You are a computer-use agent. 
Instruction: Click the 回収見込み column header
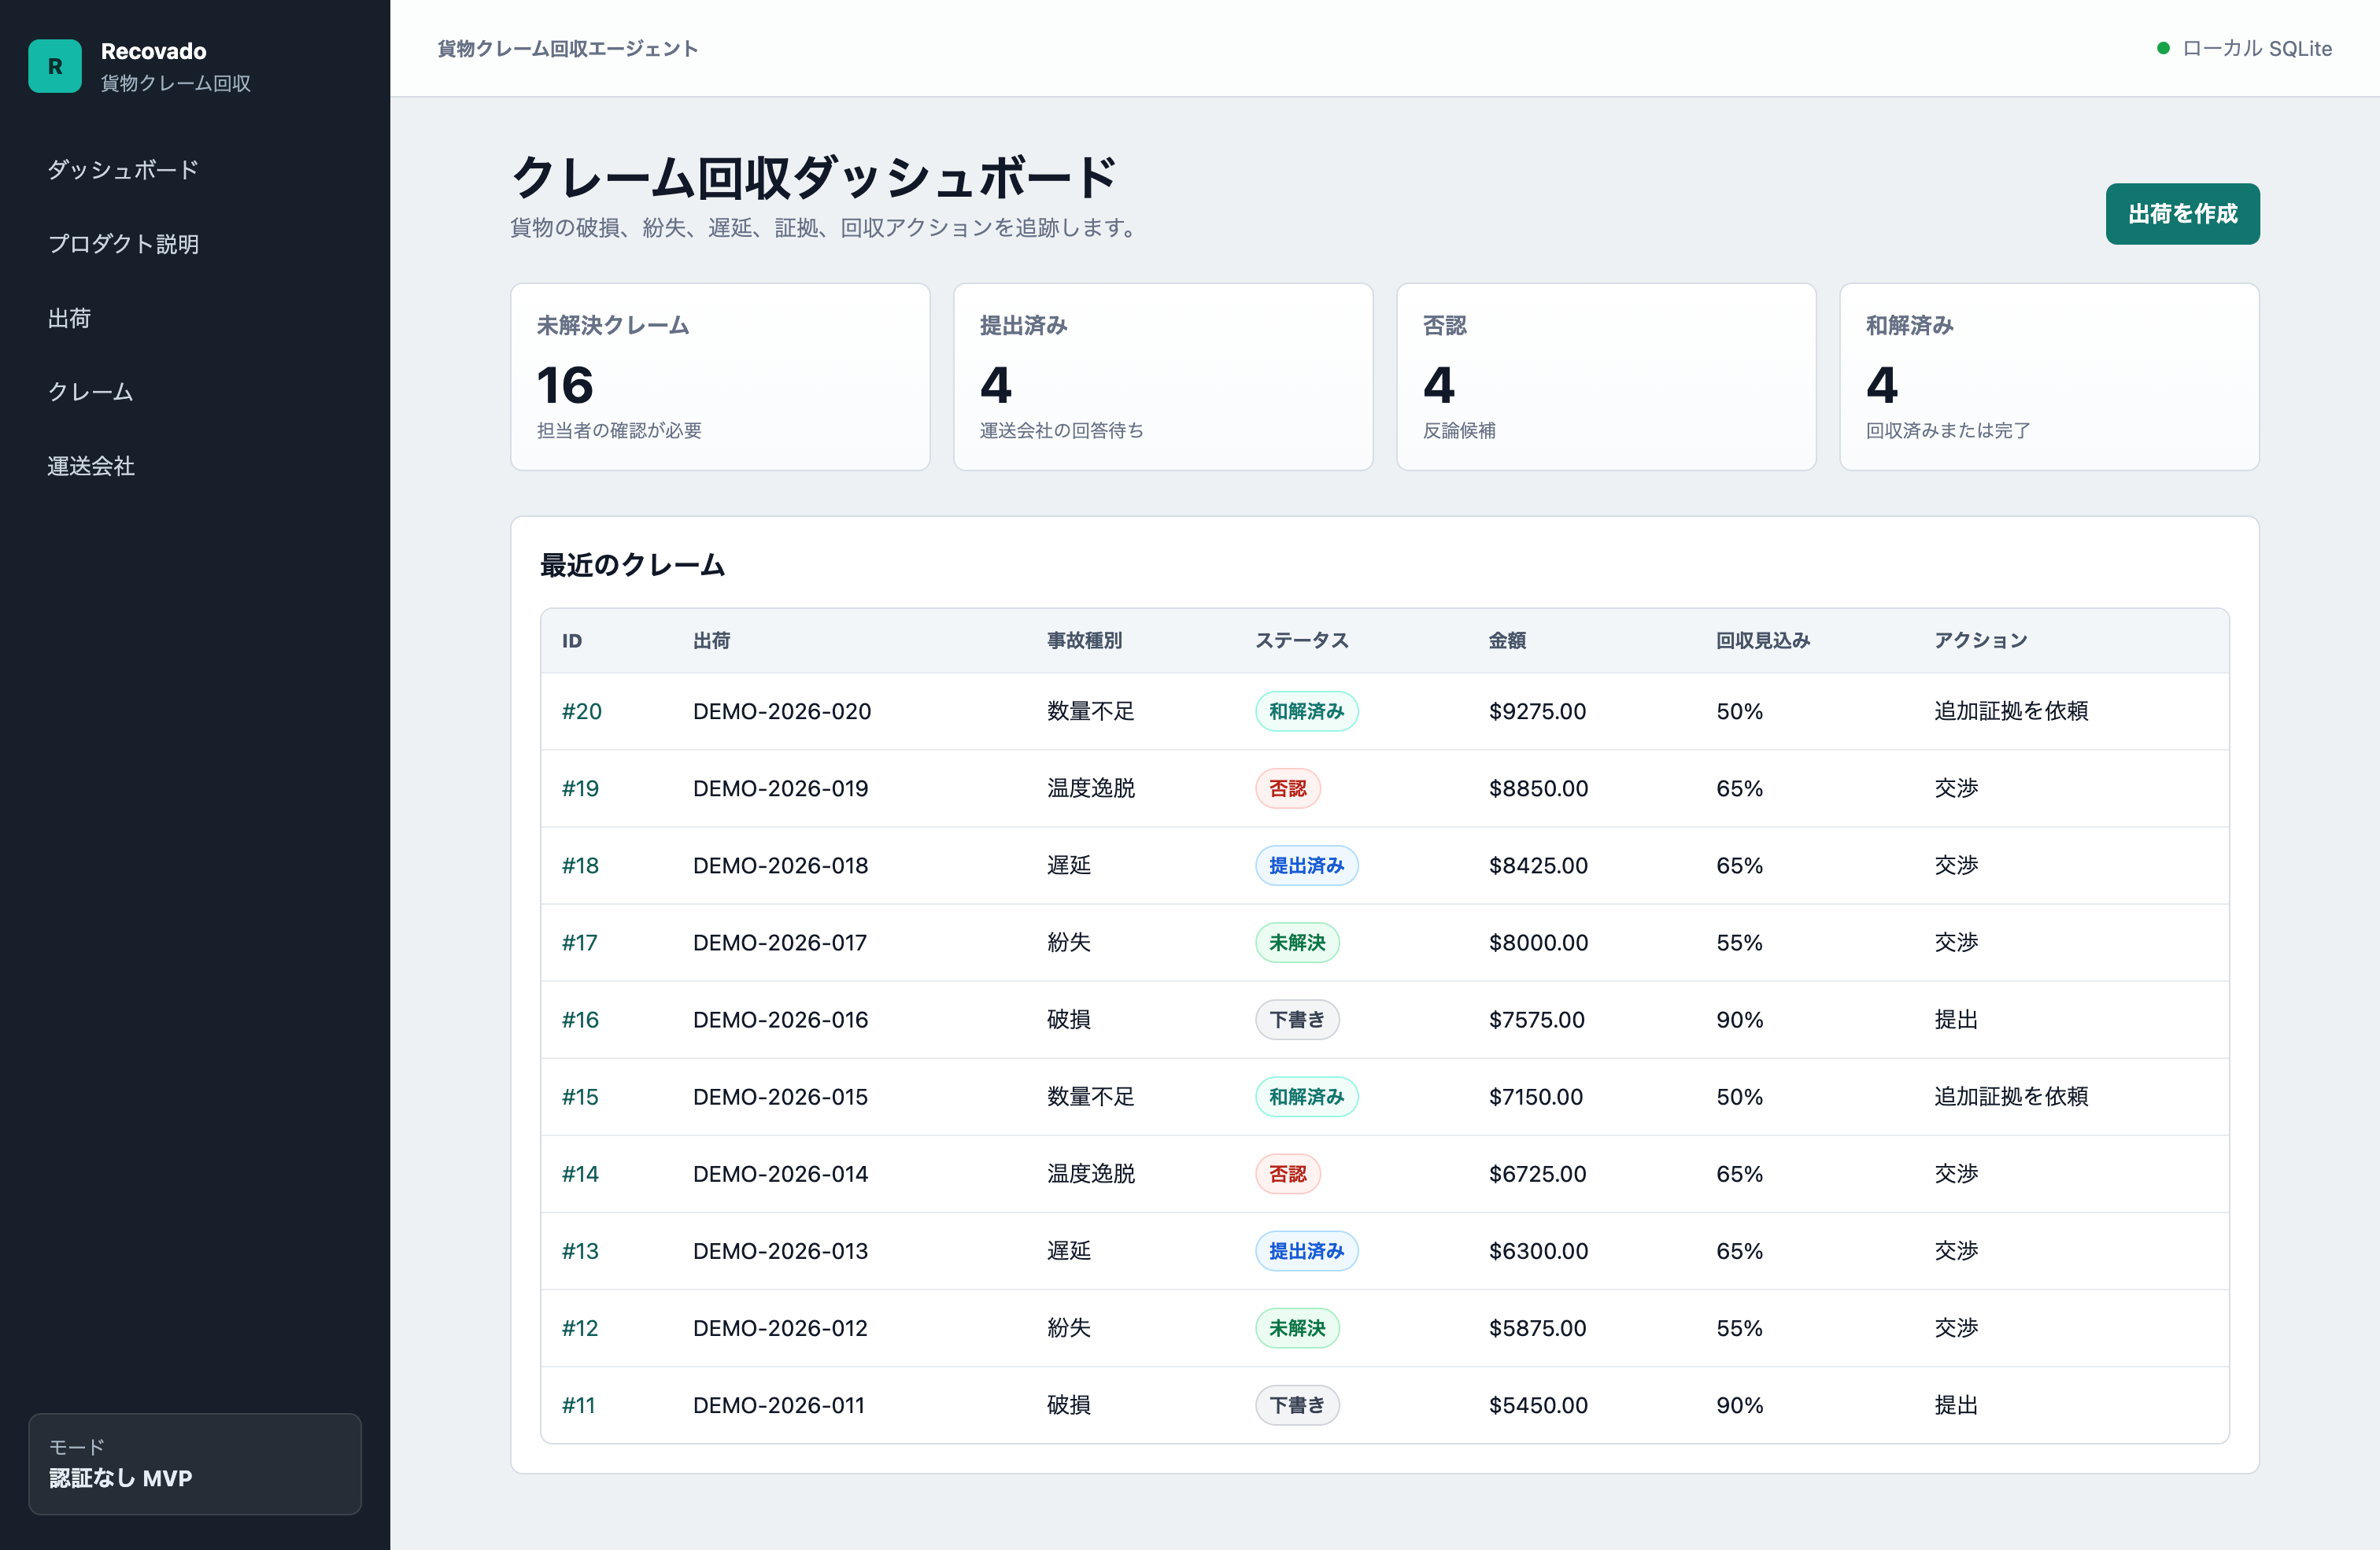click(1762, 640)
